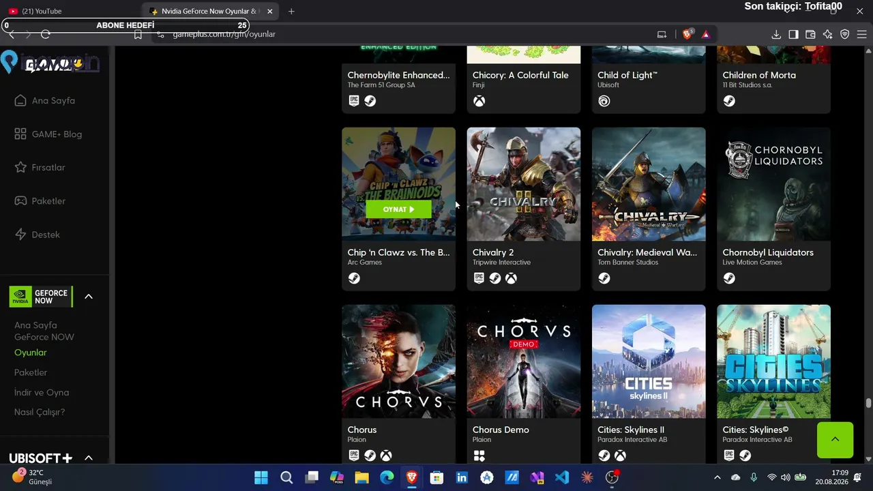Viewport: 873px width, 491px height.
Task: Open File Explorer from the taskbar
Action: [361, 477]
